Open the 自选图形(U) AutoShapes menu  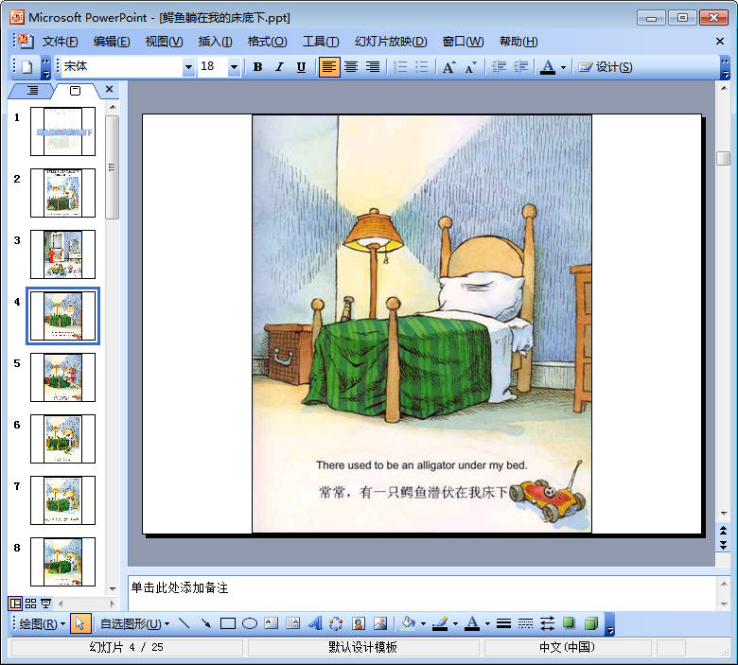click(134, 624)
